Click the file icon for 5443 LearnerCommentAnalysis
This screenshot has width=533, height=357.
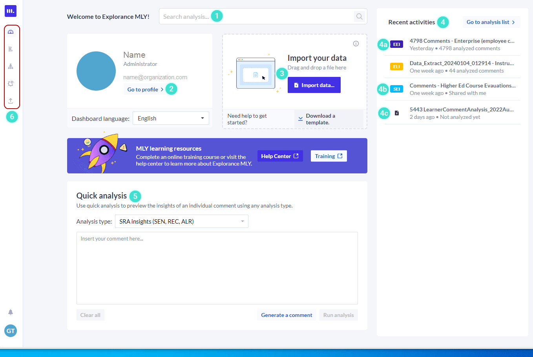click(x=397, y=113)
